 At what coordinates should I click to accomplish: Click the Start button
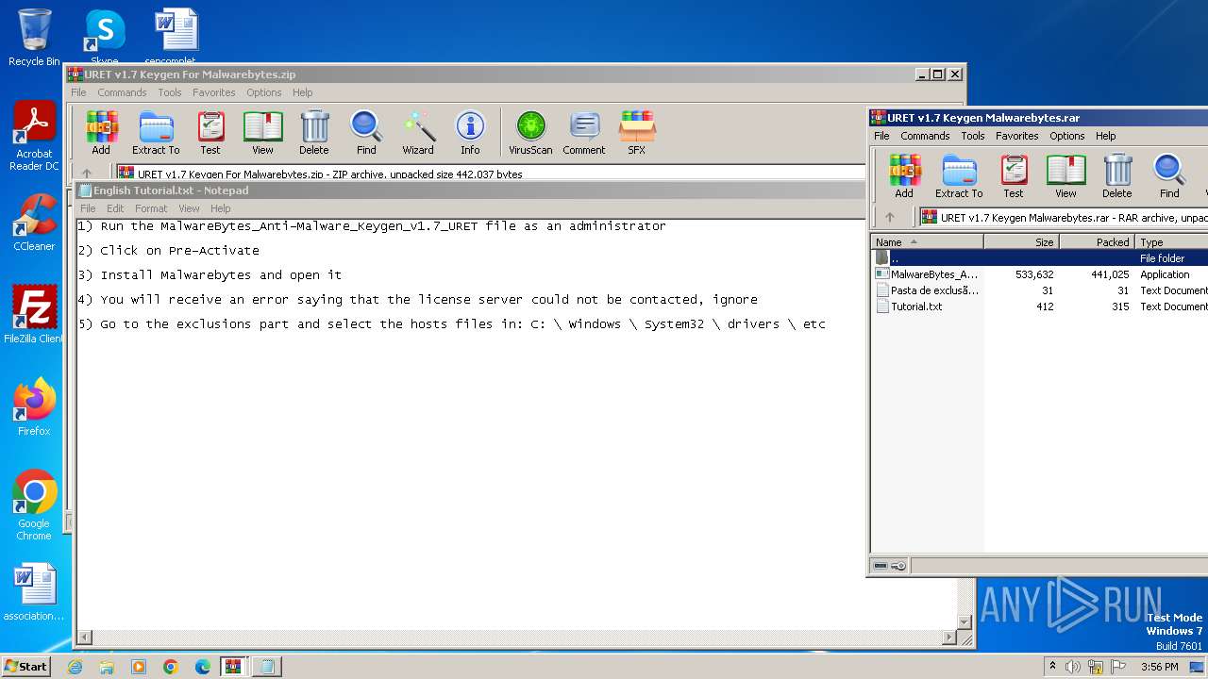pos(26,666)
